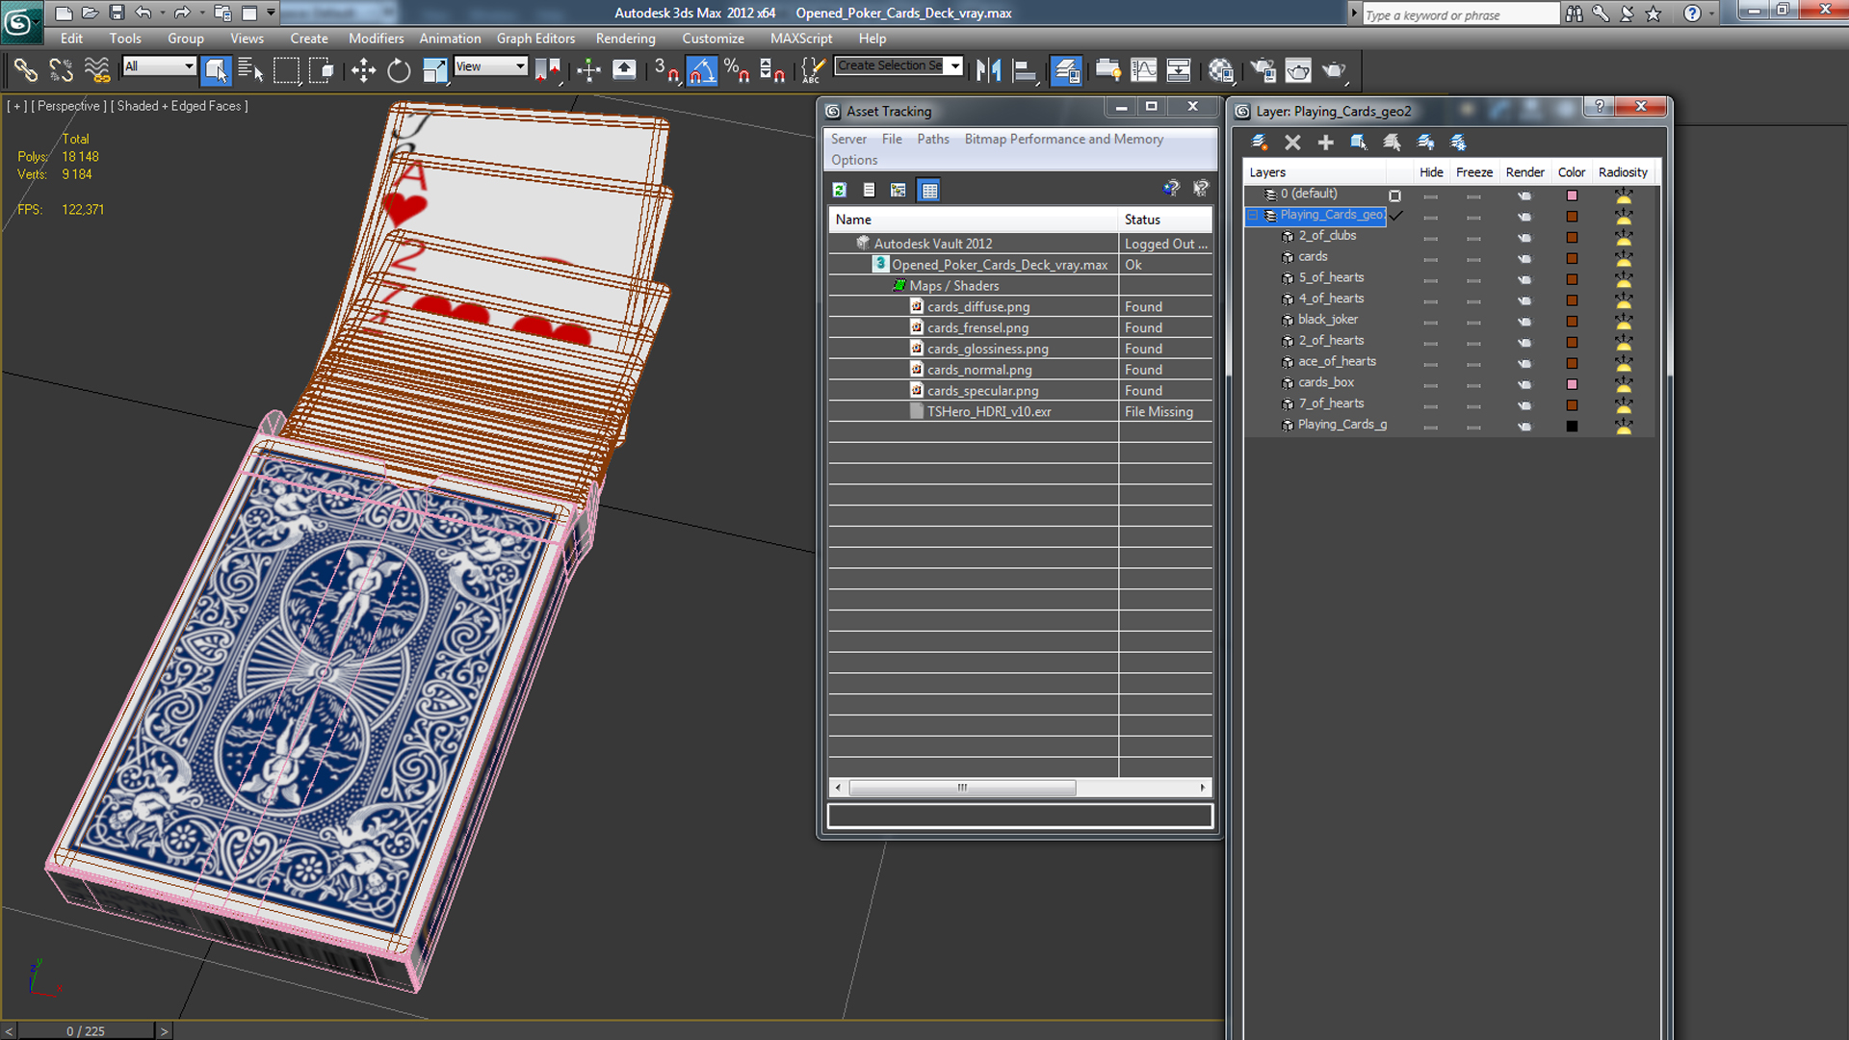1849x1040 pixels.
Task: Open quick access toolbar dropdown arrow
Action: pos(271,13)
